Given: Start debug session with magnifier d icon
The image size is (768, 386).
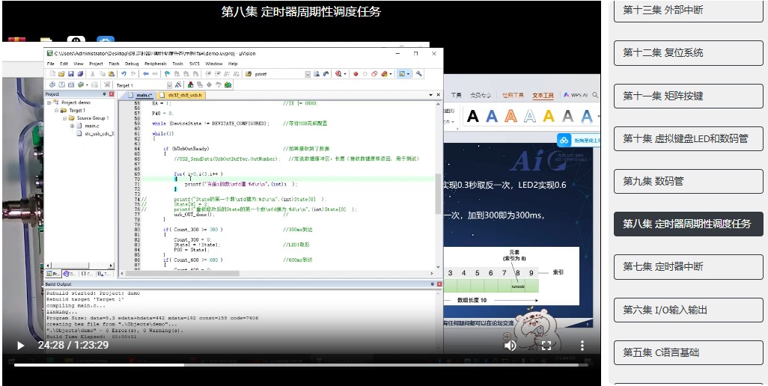Looking at the screenshot, I should 338,74.
